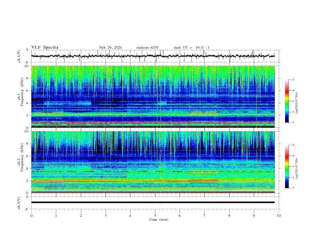
Task: Click the "5" tick of ch.1(V) axis
Action: 27,50
